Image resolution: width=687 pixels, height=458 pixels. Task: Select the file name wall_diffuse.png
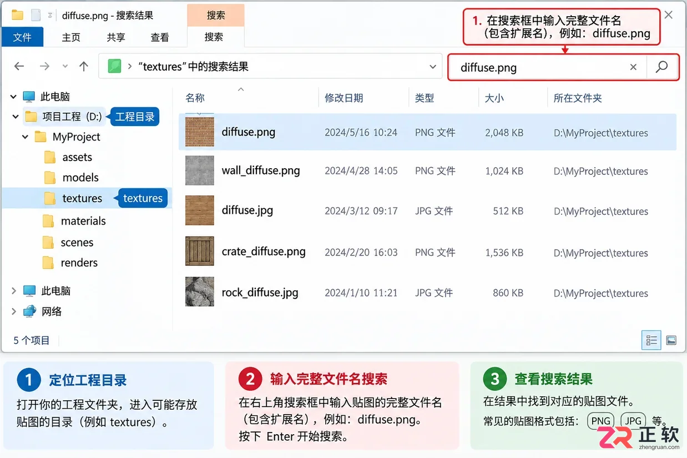click(x=261, y=170)
